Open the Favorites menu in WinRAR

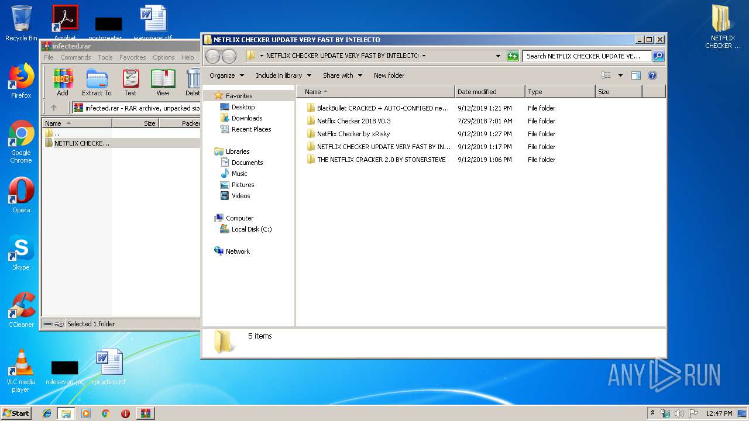click(133, 57)
